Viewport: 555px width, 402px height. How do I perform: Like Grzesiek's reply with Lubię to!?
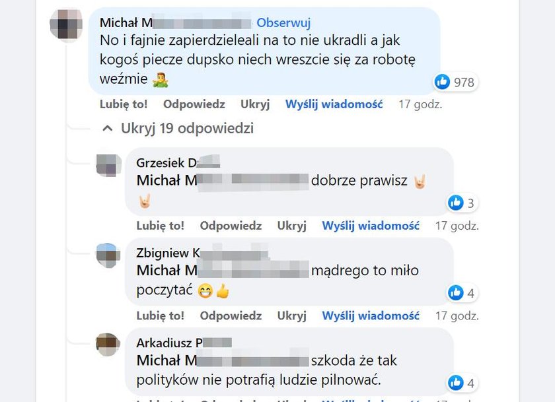click(x=161, y=226)
